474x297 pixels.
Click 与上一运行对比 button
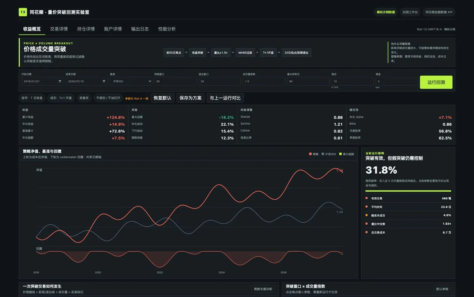point(225,98)
